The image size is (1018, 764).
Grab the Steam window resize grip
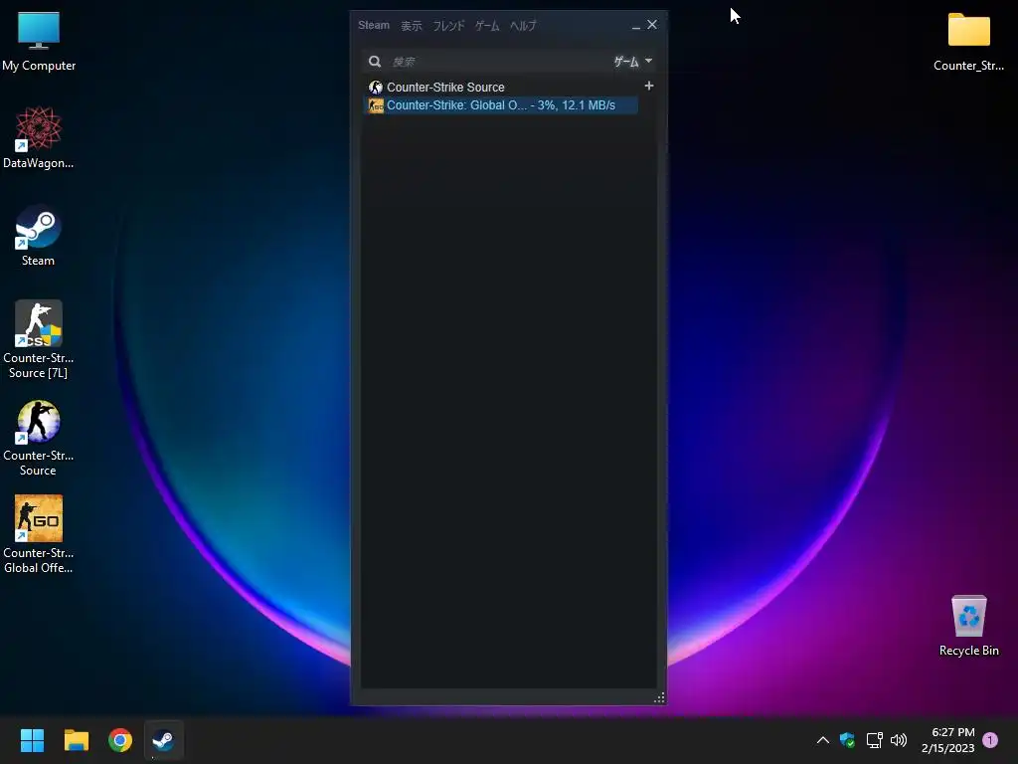pos(660,697)
